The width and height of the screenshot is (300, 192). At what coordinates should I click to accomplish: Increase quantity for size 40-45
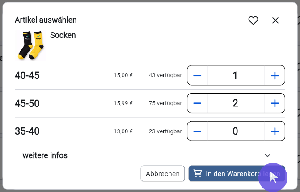(x=275, y=75)
